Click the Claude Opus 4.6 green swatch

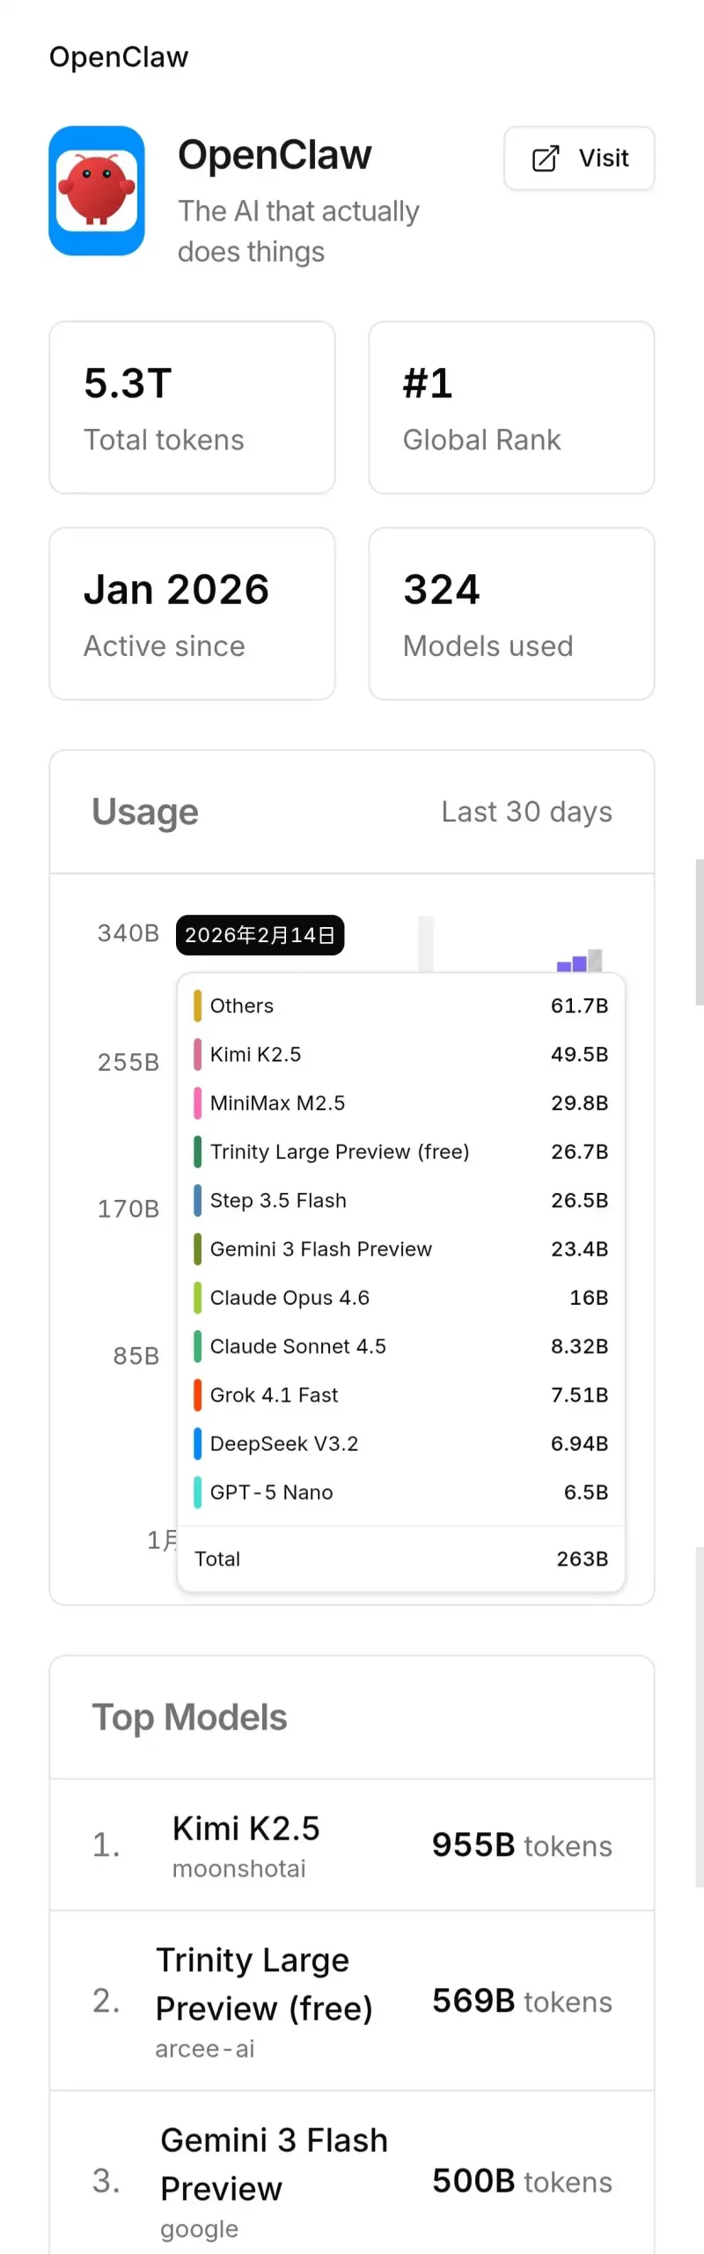[198, 1298]
